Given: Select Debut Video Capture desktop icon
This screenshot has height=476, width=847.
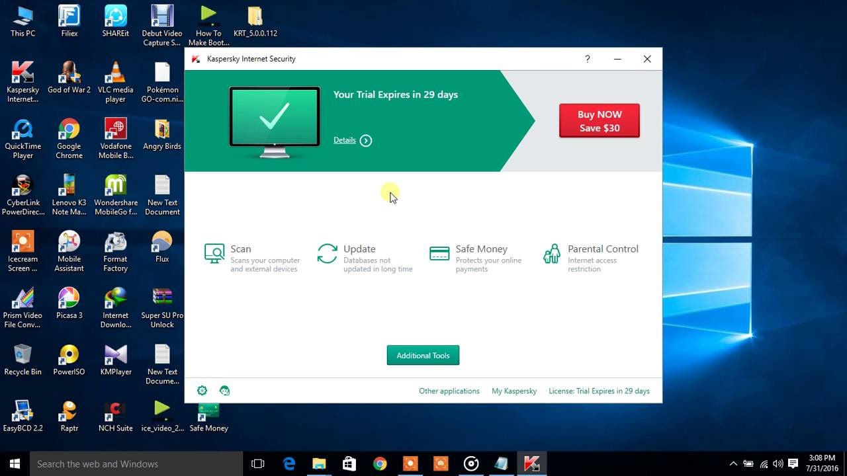Looking at the screenshot, I should [161, 26].
